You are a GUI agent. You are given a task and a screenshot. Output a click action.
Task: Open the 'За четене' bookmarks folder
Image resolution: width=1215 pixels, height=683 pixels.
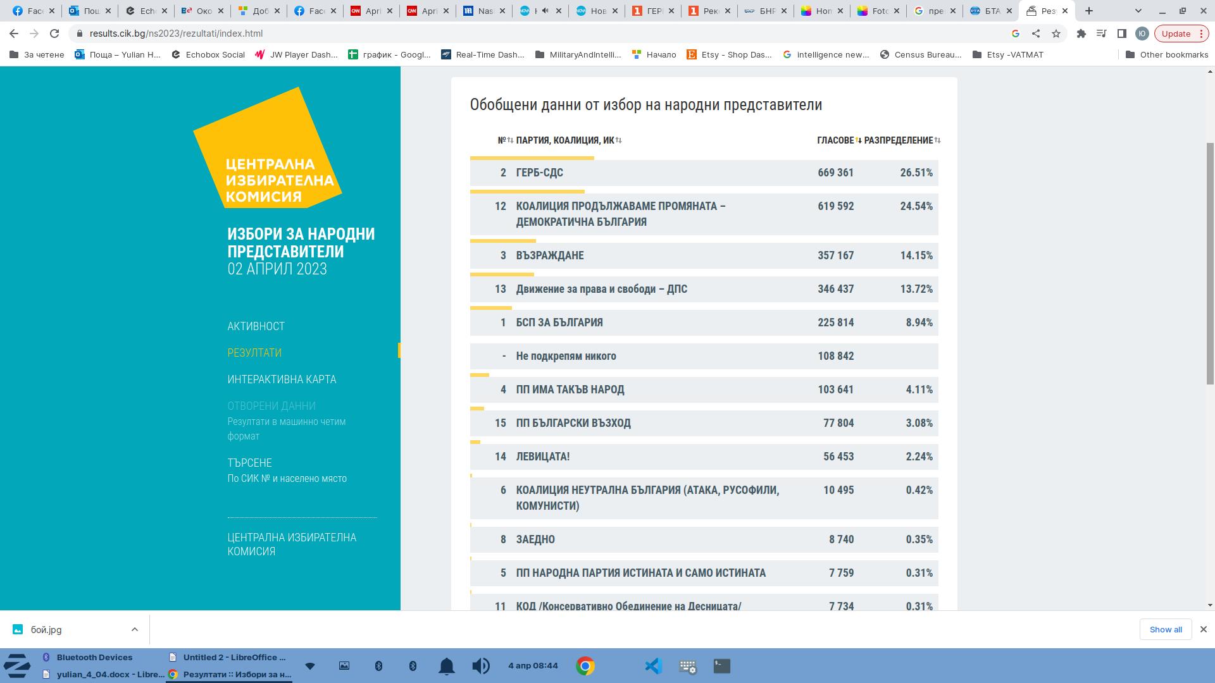(x=37, y=54)
